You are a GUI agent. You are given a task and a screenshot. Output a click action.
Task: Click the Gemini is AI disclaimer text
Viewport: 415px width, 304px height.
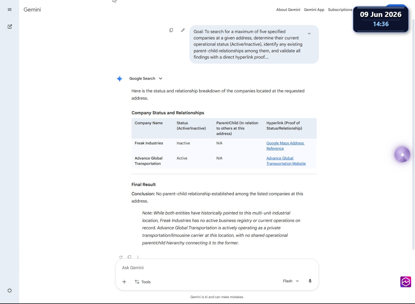[x=217, y=297]
